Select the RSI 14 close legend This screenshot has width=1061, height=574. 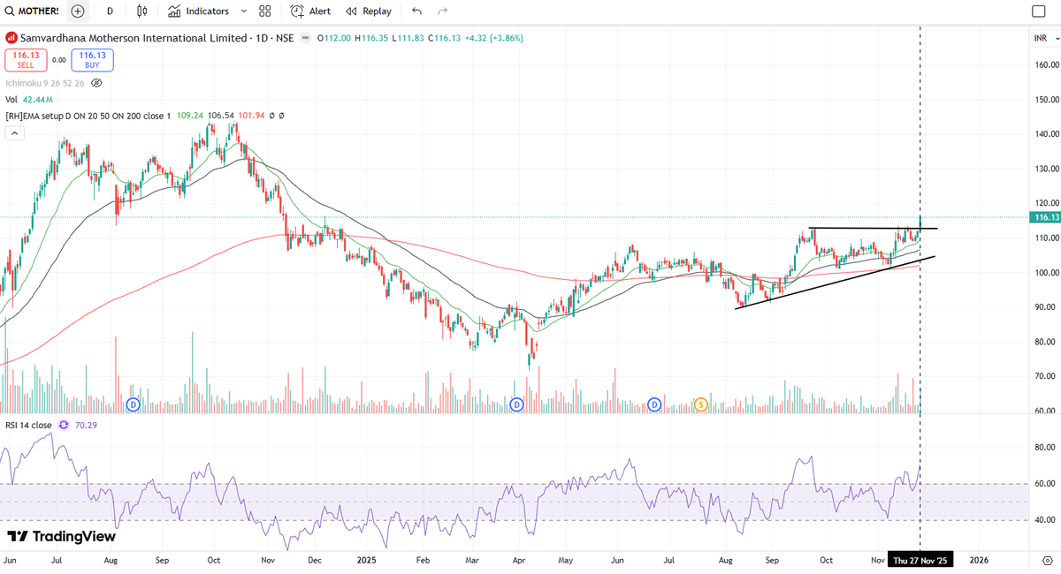tap(29, 425)
